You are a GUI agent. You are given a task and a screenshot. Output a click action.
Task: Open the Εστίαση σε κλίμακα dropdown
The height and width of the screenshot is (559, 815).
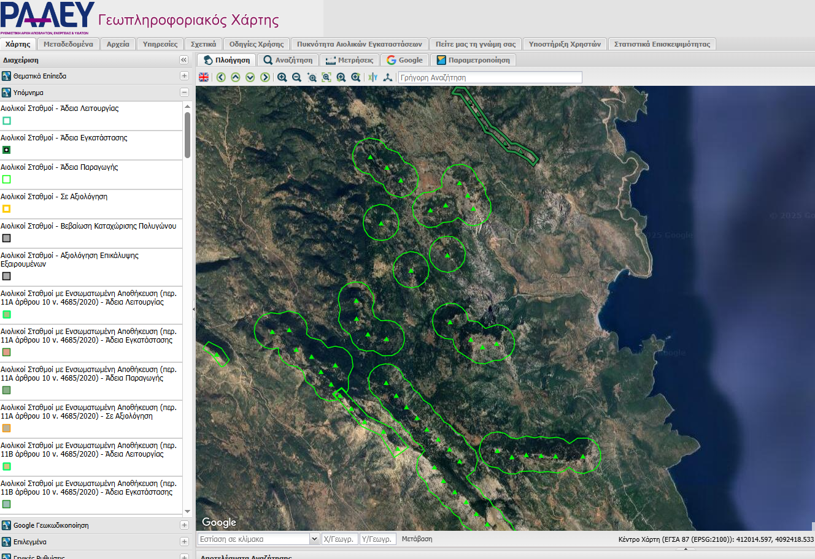[314, 539]
